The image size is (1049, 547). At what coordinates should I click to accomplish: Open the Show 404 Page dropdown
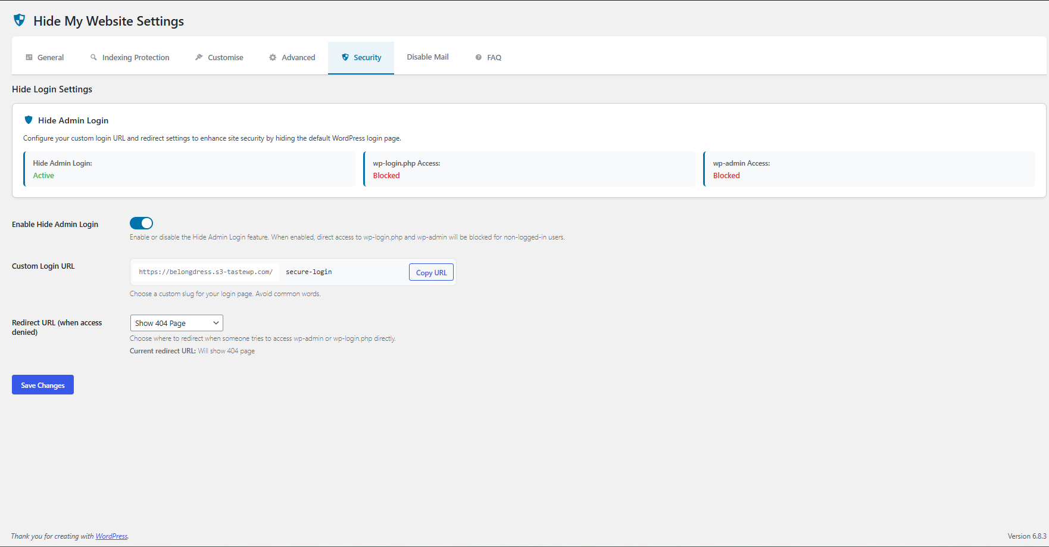coord(176,323)
